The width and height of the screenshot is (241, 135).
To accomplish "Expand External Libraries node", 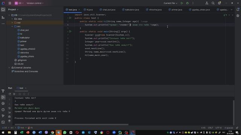I will (9, 67).
